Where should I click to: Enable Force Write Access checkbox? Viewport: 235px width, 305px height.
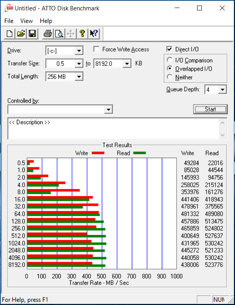click(x=96, y=49)
